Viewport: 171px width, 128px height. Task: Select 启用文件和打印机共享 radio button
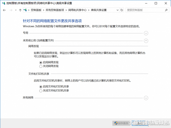tap(41, 87)
